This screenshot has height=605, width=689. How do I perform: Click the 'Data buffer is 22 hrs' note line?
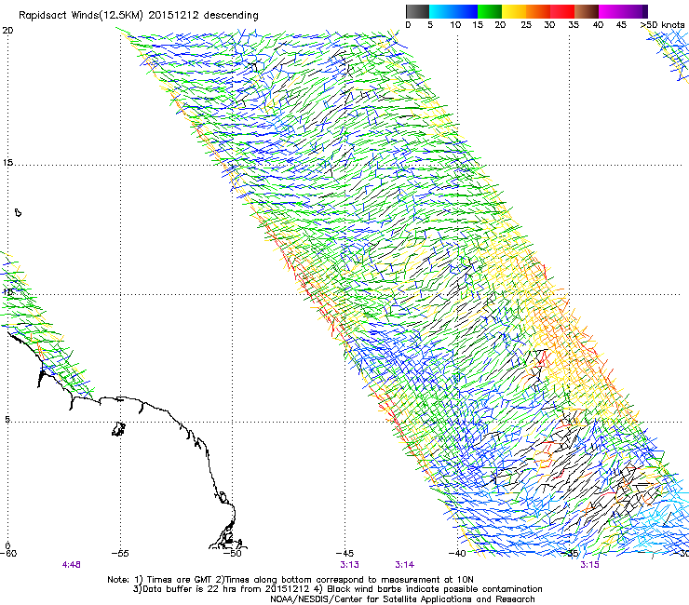337,589
